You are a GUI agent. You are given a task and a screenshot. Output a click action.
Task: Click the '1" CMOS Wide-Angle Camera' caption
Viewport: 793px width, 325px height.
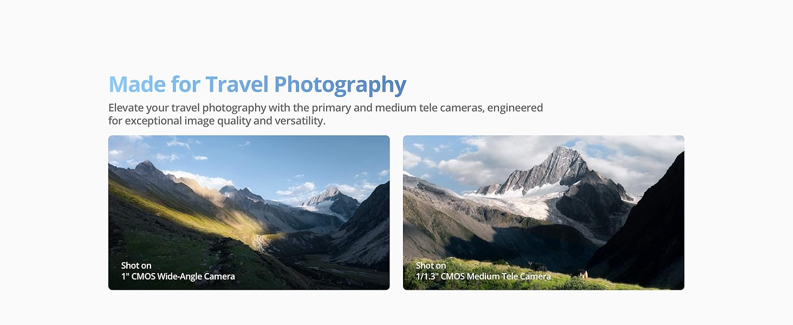pyautogui.click(x=178, y=276)
